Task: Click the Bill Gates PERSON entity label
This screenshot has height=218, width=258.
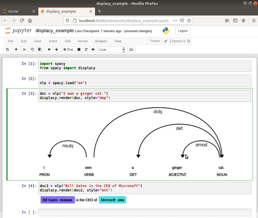Action: [58, 200]
